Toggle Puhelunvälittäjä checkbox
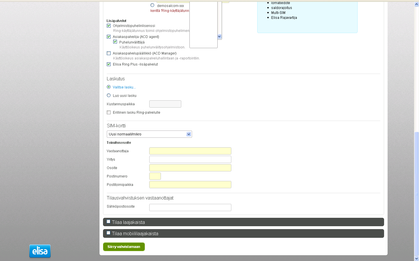This screenshot has height=261, width=419. pyautogui.click(x=115, y=42)
